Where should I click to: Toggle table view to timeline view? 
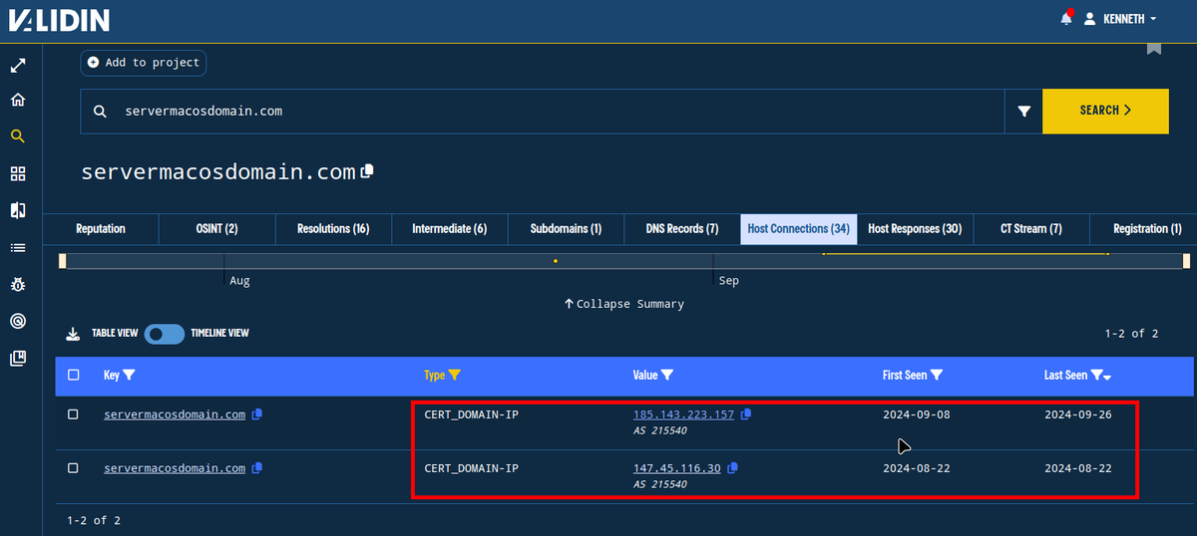(x=165, y=334)
